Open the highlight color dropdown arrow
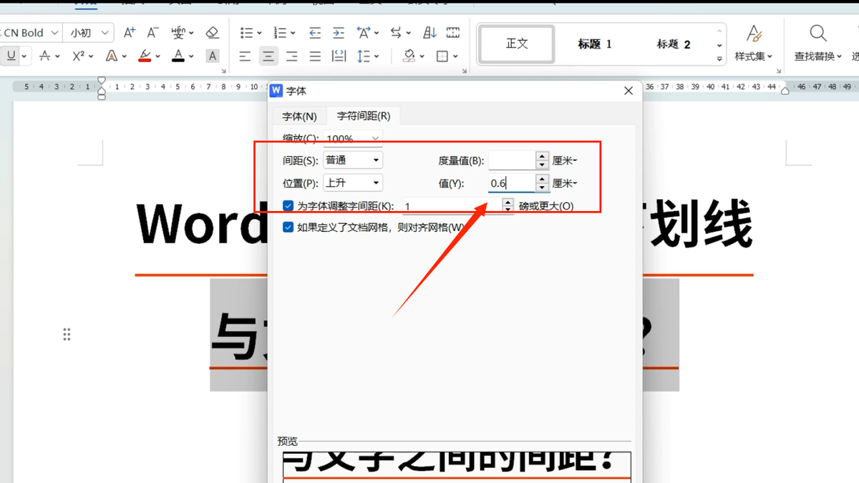 coord(158,56)
